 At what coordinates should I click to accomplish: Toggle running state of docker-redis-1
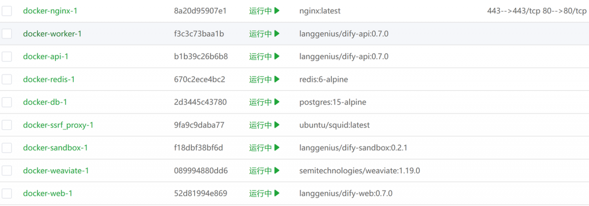(277, 79)
